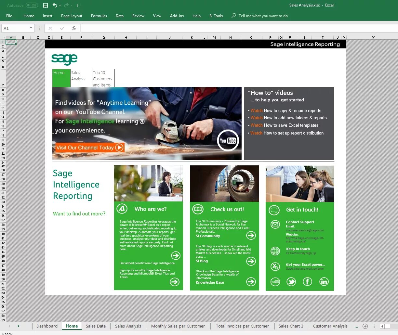This screenshot has width=398, height=335.
Task: Select column W header
Action: [373, 37]
